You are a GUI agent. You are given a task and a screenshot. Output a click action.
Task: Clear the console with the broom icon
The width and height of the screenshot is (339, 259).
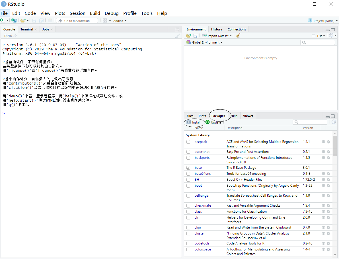point(177,36)
